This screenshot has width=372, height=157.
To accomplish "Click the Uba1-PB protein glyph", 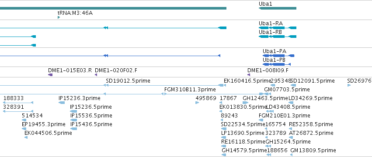I will [277, 64].
